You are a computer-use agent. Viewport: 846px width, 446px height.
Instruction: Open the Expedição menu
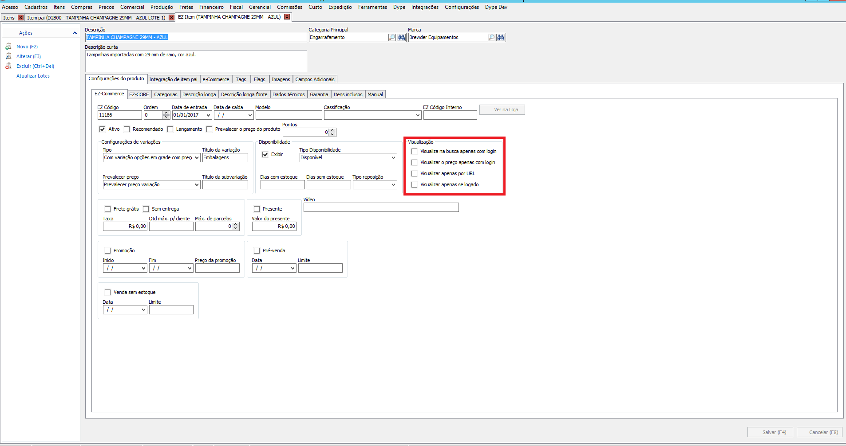pyautogui.click(x=340, y=7)
